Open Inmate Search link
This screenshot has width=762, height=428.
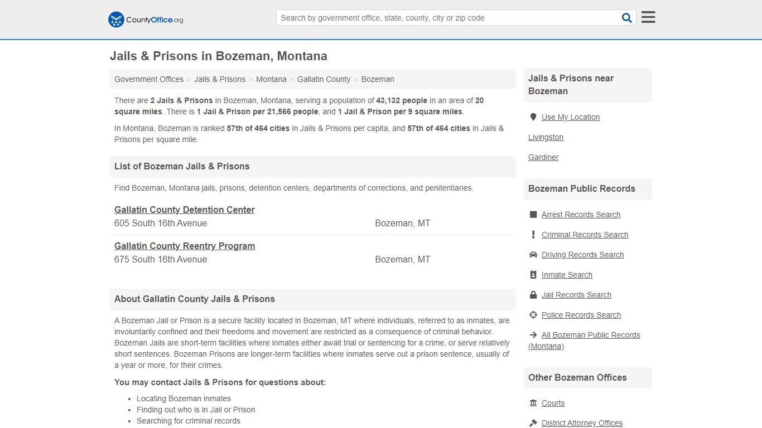point(567,275)
